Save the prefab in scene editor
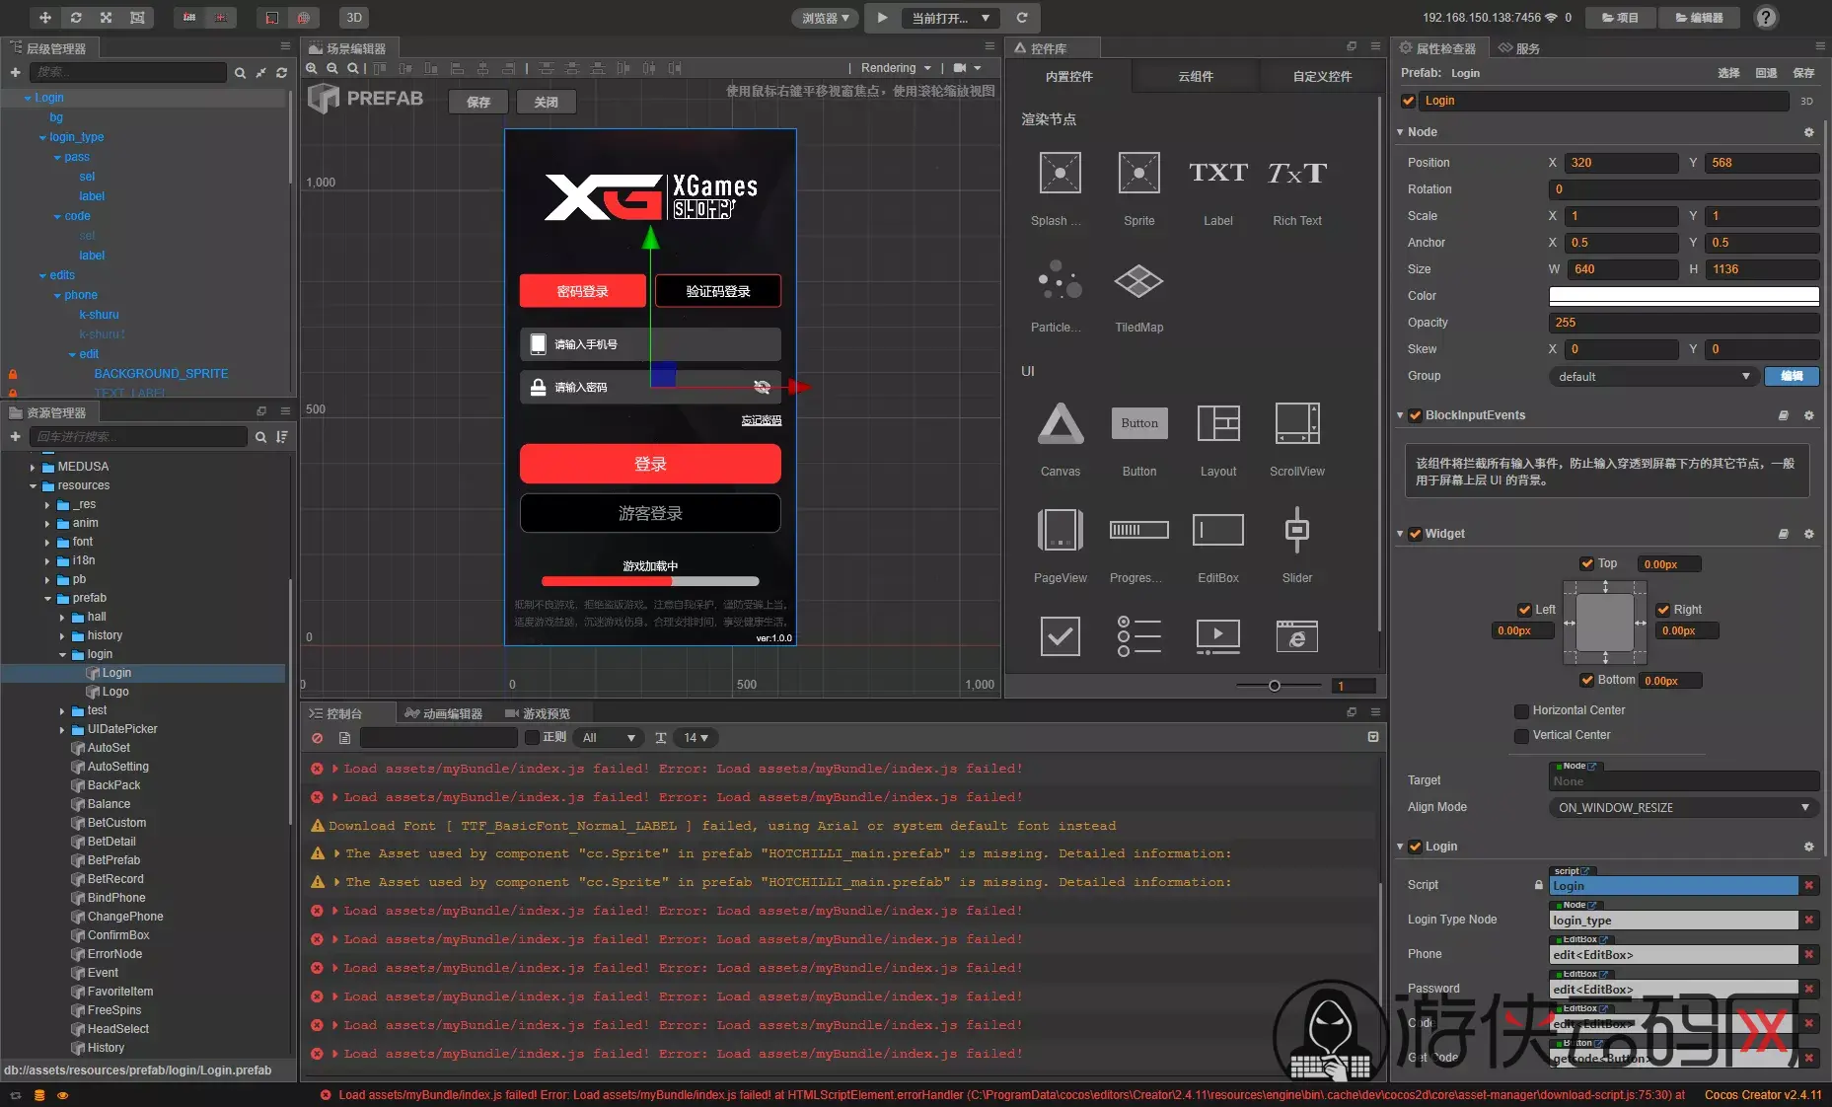Screen dimensions: 1832x1107 478,102
